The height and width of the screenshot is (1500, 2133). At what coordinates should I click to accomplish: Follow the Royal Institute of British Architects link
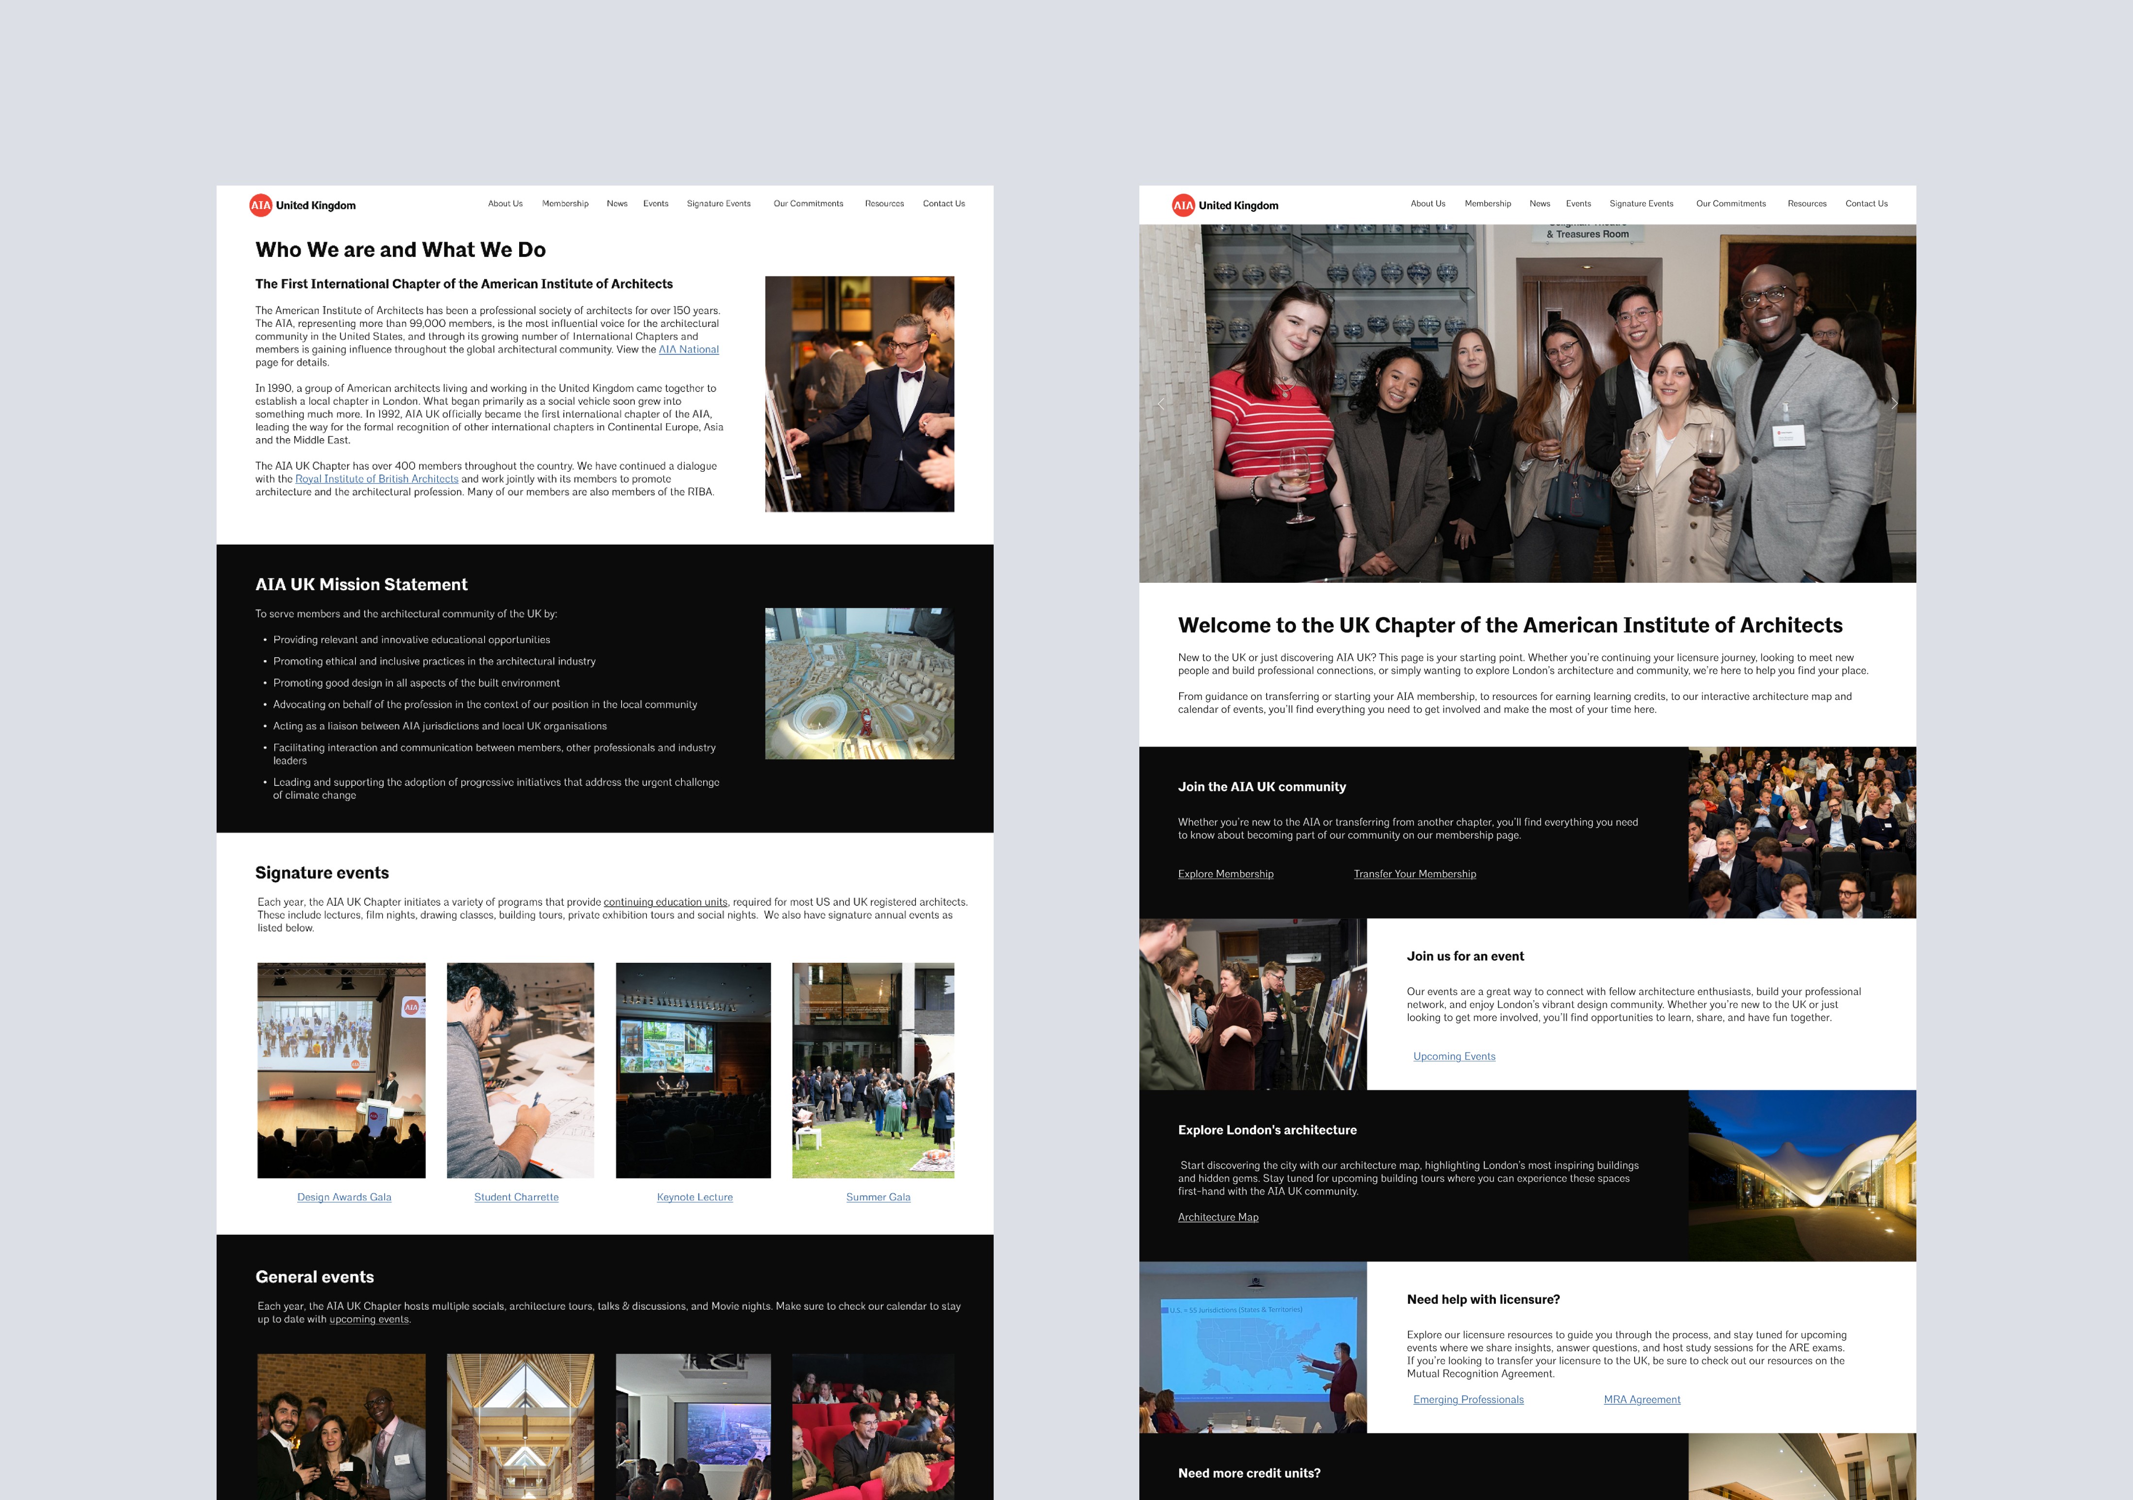[376, 479]
